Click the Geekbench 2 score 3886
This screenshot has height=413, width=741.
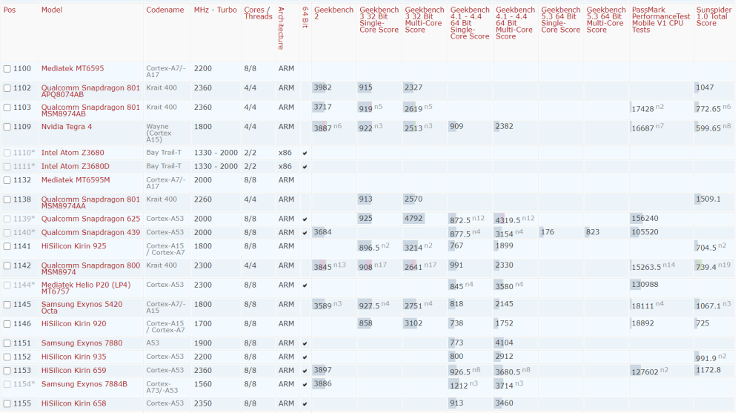point(323,384)
